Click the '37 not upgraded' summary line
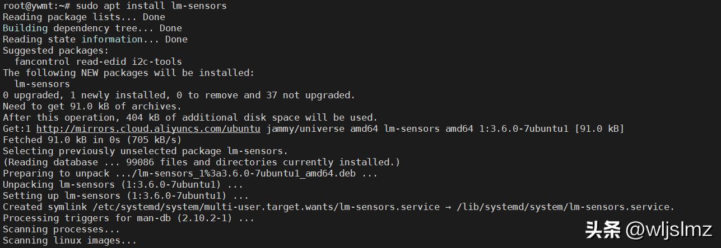The image size is (721, 248). click(179, 95)
